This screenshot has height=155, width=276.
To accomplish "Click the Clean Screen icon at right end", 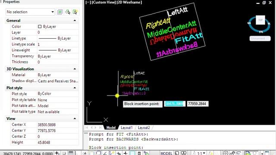I will 267,153.
